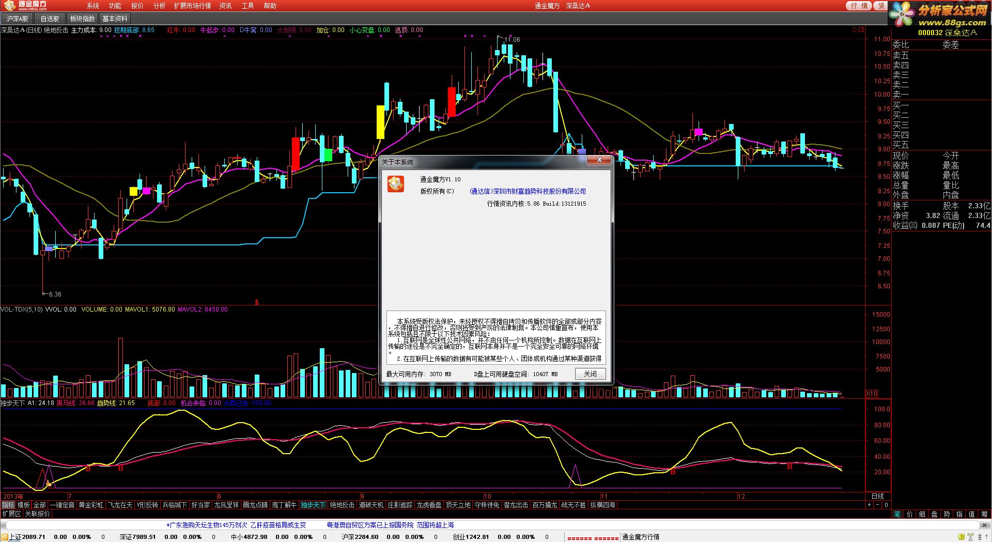
Task: Open the 分析 menu
Action: pyautogui.click(x=160, y=6)
